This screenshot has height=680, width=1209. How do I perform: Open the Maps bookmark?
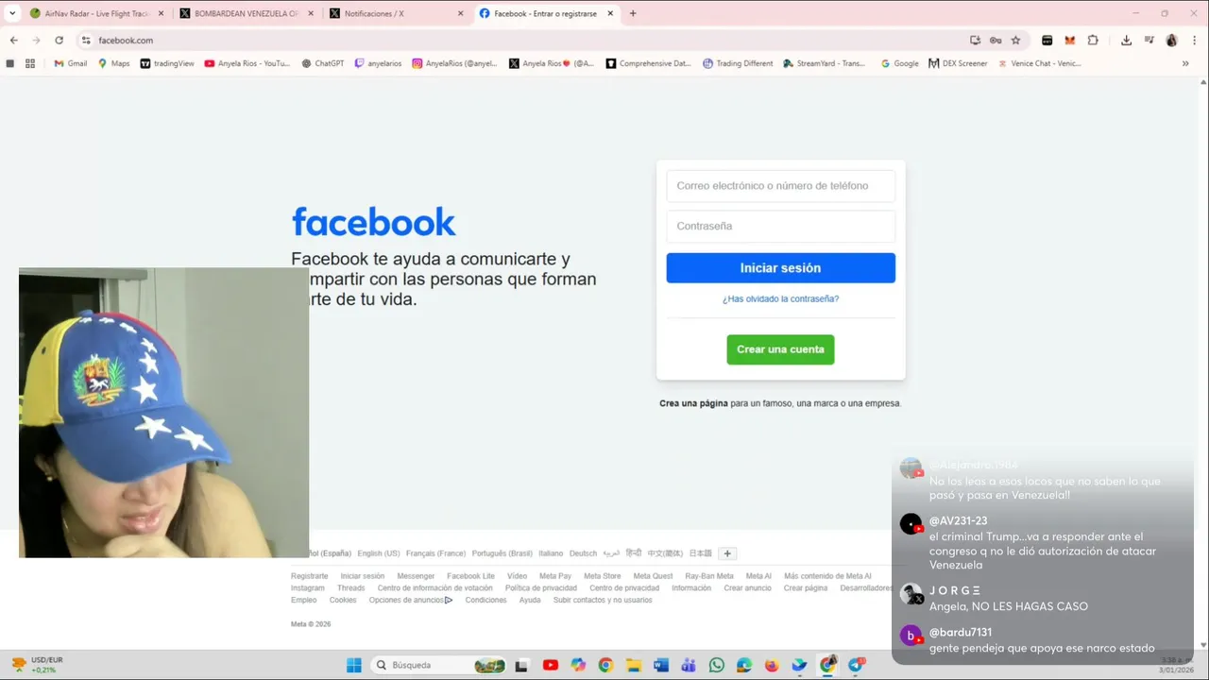point(113,63)
